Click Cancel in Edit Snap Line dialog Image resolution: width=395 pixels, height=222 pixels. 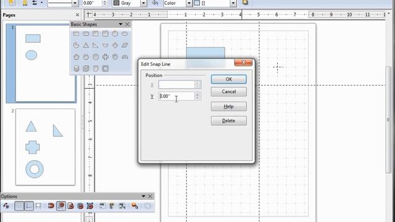point(229,92)
